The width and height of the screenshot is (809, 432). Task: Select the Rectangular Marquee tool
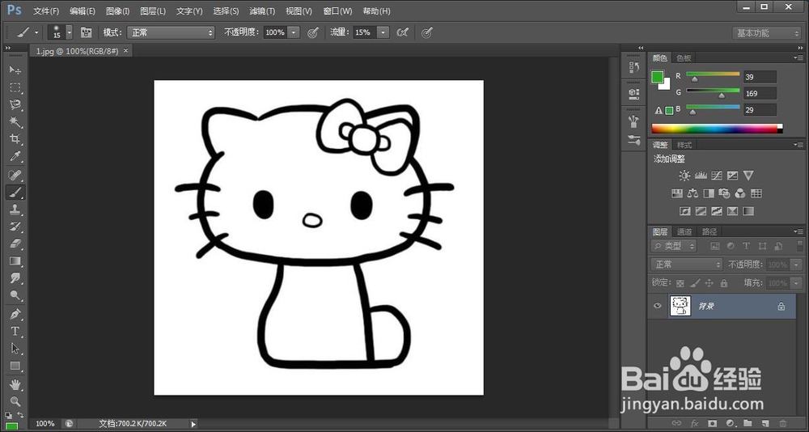[15, 87]
